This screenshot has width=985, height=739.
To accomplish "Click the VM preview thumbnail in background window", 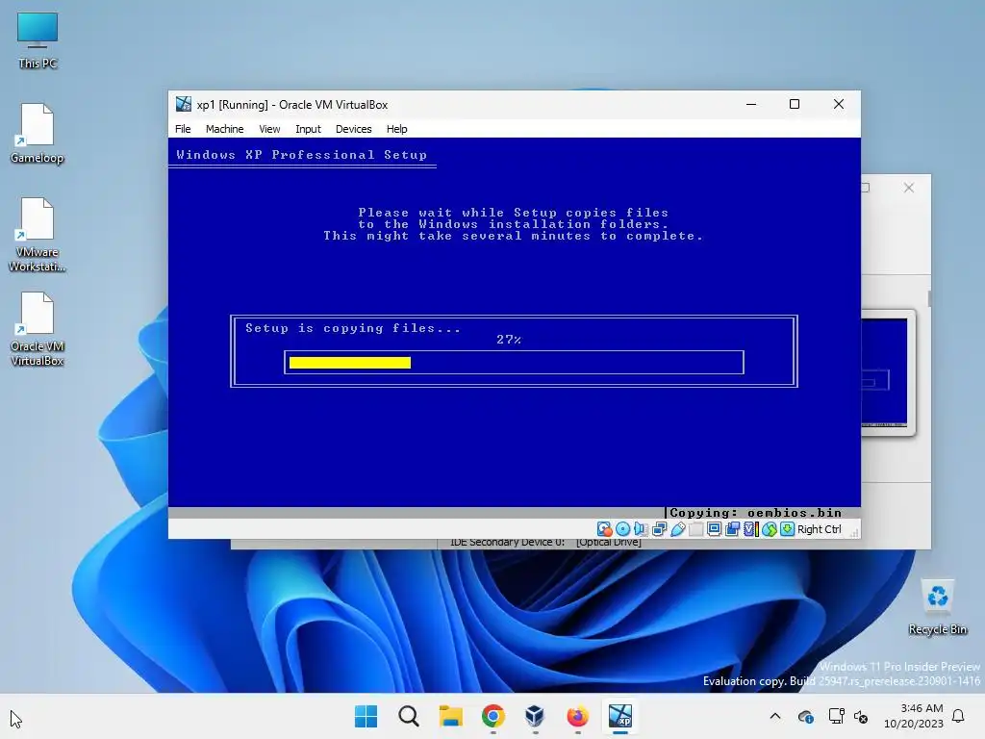I will click(887, 372).
